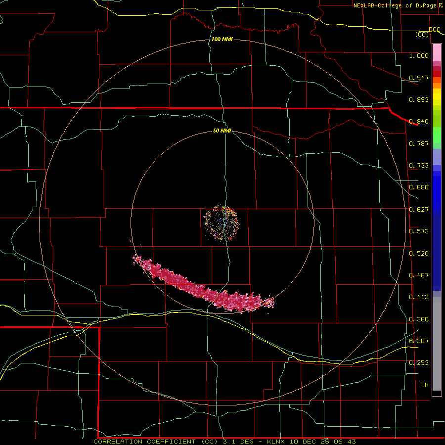This screenshot has width=445, height=445.
Task: Select the 0.840 legend value
Action: tap(419, 122)
